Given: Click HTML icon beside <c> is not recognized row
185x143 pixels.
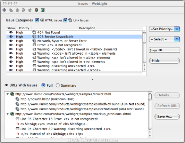Looking at the screenshot, I should 34,45.
